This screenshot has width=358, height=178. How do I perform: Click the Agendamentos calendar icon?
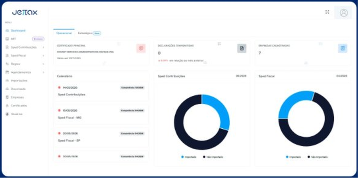pyautogui.click(x=7, y=72)
